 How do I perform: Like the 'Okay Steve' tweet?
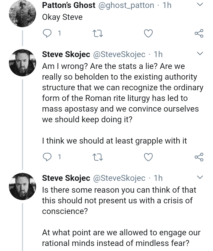[x=148, y=33]
